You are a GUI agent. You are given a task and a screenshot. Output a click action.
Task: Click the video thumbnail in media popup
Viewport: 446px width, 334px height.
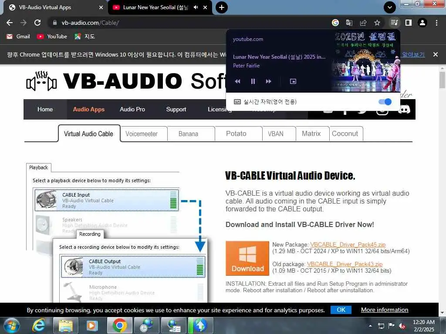point(365,61)
